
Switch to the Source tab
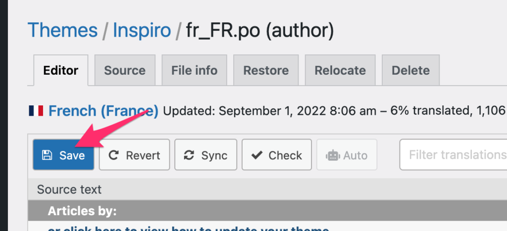(x=125, y=70)
